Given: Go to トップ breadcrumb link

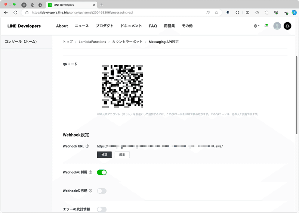Looking at the screenshot, I should point(68,42).
